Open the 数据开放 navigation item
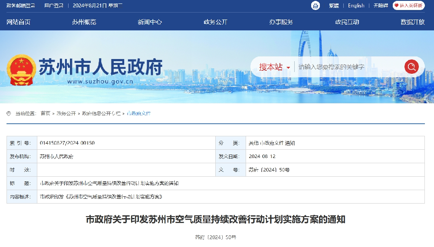This screenshot has width=434, height=247. 412,22
